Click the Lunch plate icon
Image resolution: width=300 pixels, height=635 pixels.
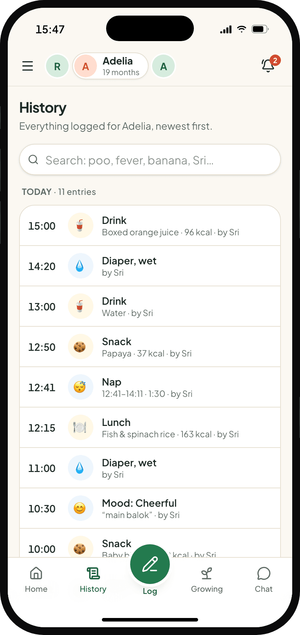(x=80, y=427)
